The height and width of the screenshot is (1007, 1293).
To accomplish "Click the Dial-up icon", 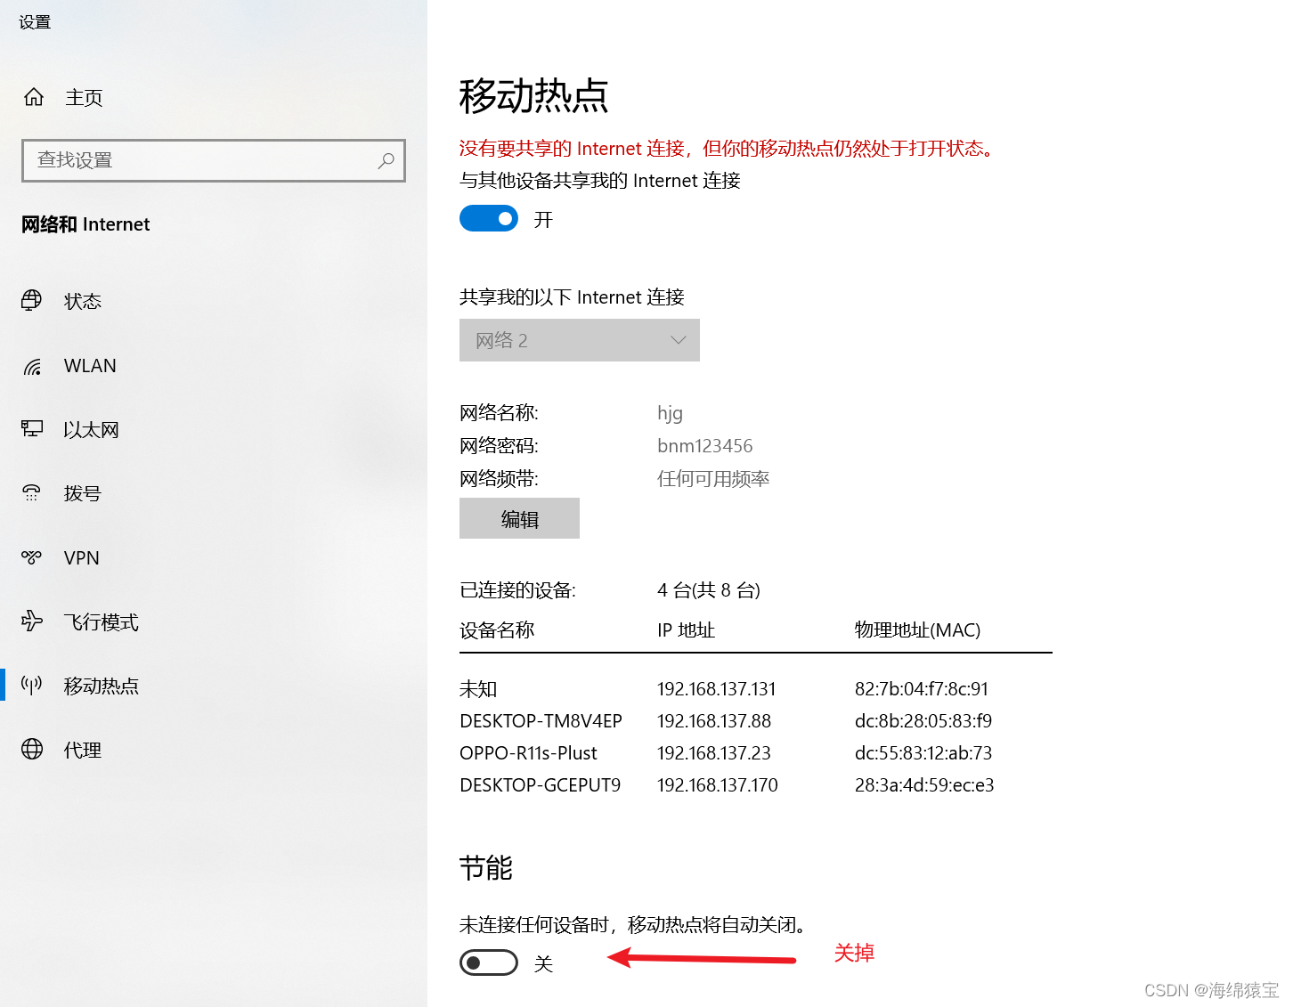I will 32,493.
